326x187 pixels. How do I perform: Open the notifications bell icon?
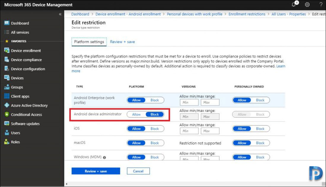point(294,4)
